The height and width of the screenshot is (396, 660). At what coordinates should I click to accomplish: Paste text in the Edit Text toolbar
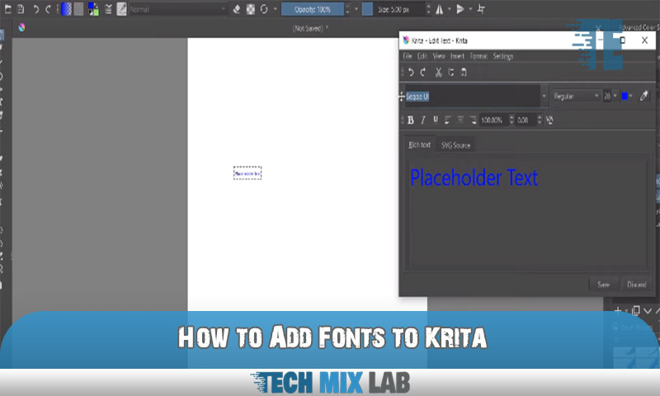click(463, 73)
